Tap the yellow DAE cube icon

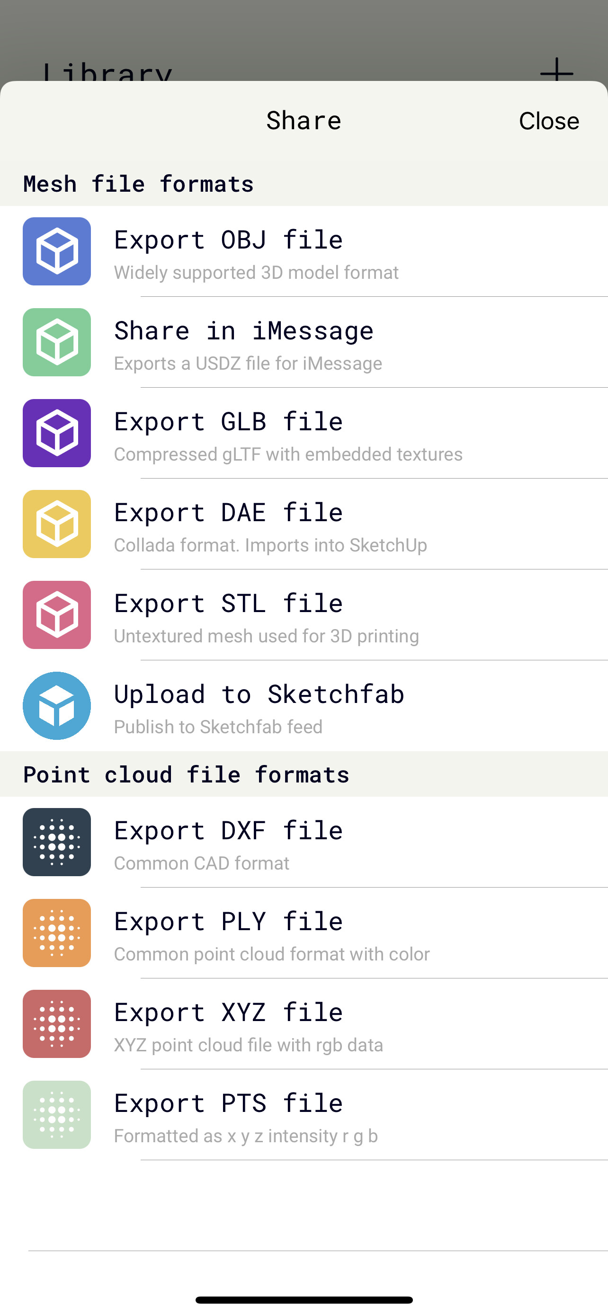57,524
